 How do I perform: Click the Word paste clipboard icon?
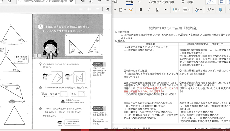tap(121, 10)
